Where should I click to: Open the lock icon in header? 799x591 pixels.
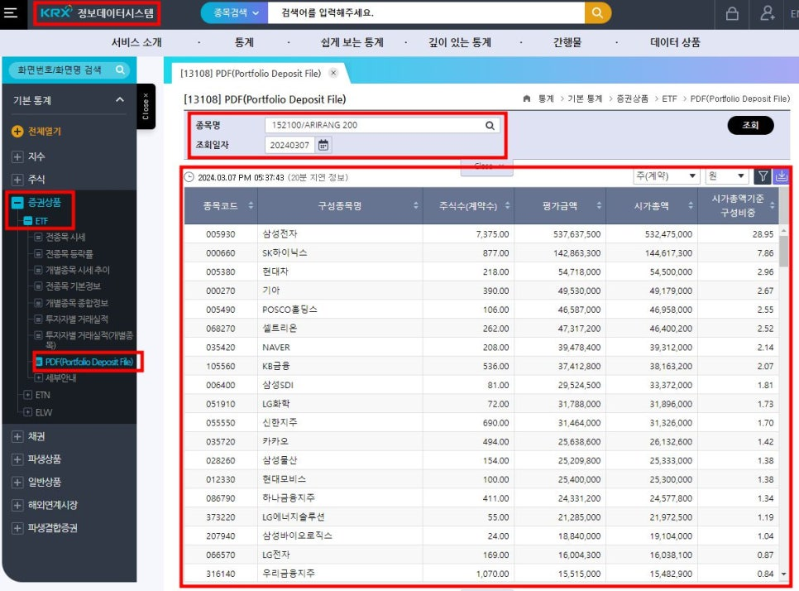point(732,13)
